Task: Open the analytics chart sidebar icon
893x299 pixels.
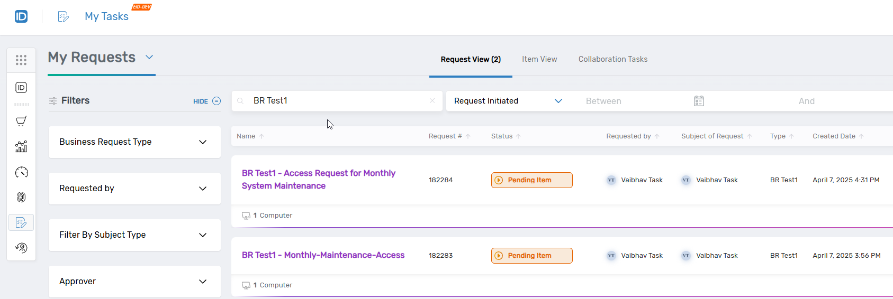Action: click(21, 147)
